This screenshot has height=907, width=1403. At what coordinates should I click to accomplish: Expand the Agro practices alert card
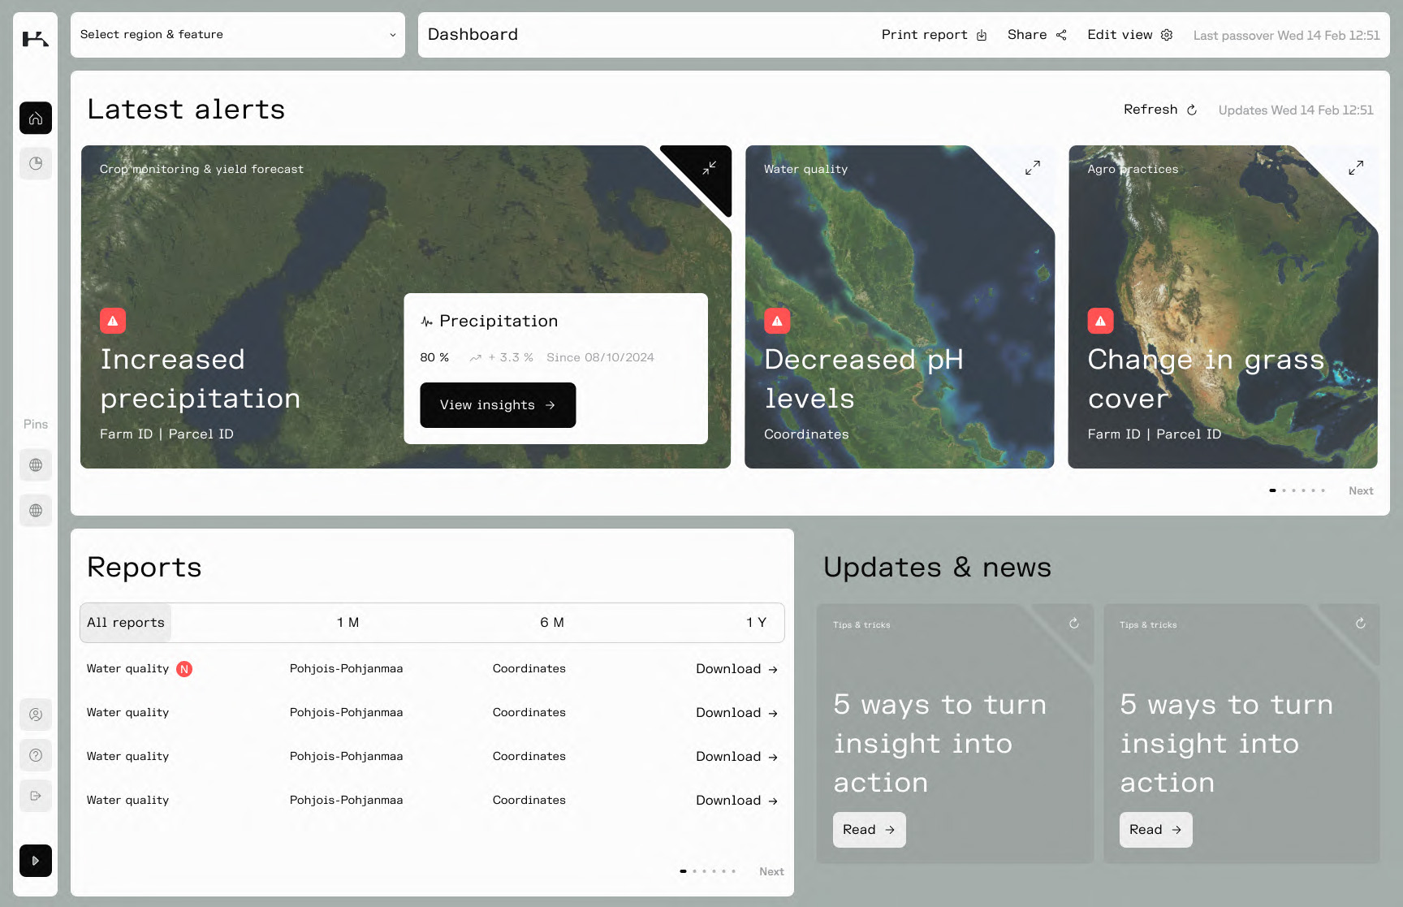click(x=1355, y=168)
